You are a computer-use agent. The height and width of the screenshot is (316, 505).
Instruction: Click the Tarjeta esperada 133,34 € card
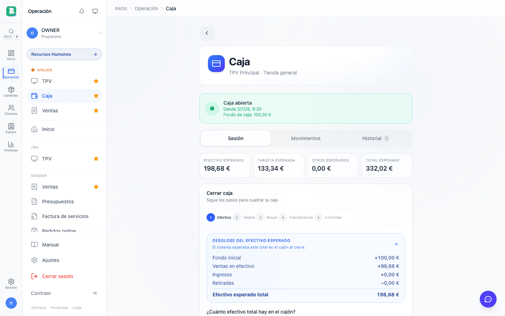click(279, 165)
